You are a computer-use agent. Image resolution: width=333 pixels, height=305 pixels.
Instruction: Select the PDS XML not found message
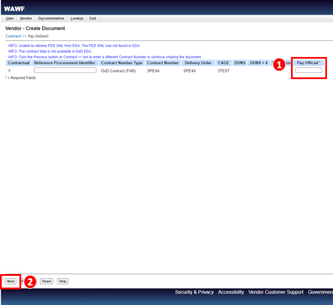point(74,46)
